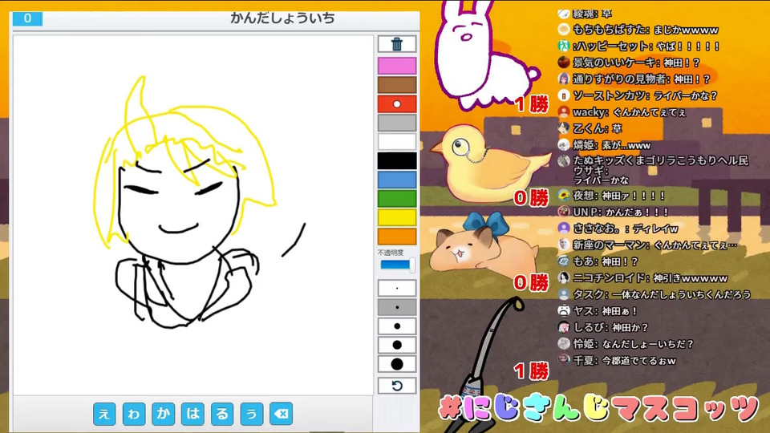Click chat message もちもちぱすた: まじかwwww
Screen dimensions: 770x433
638,30
